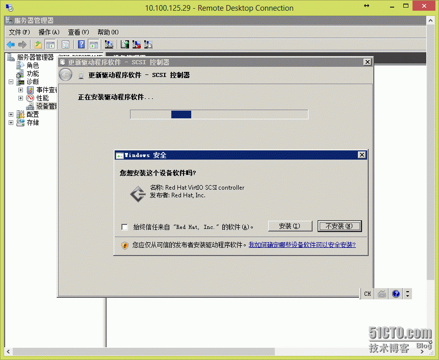Click the pin connection bar icon in RDP title bar

(x=367, y=6)
